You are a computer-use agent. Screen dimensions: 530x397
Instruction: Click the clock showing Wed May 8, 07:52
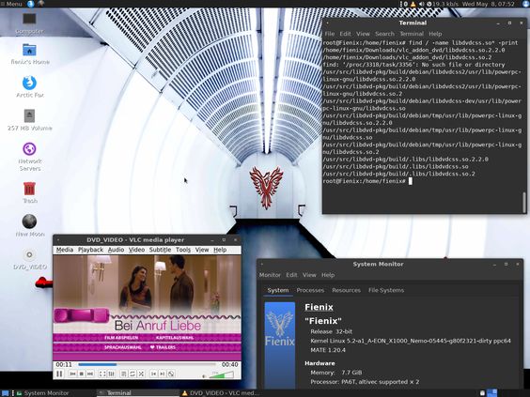489,4
